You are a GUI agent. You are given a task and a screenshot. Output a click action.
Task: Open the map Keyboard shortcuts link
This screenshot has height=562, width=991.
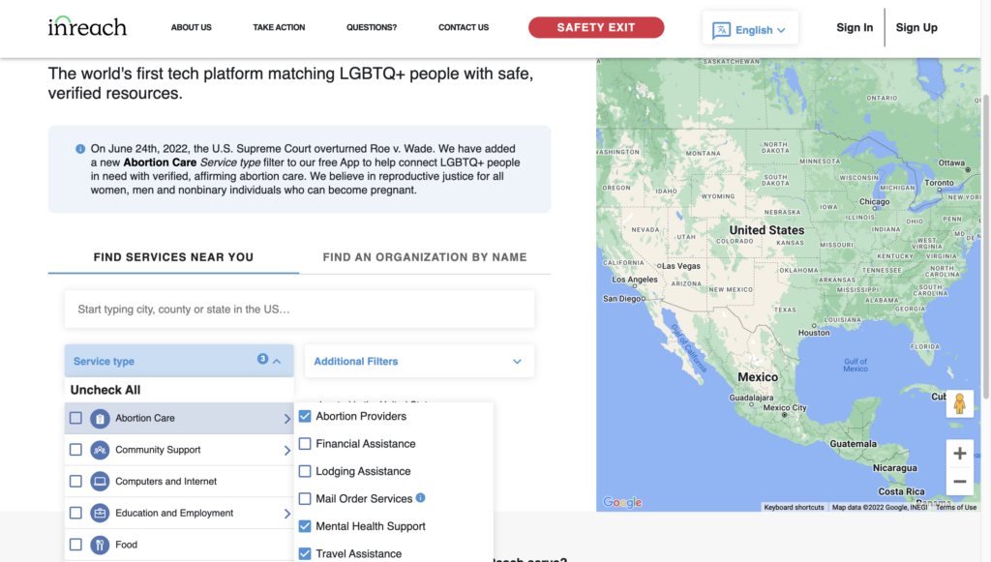pyautogui.click(x=794, y=507)
